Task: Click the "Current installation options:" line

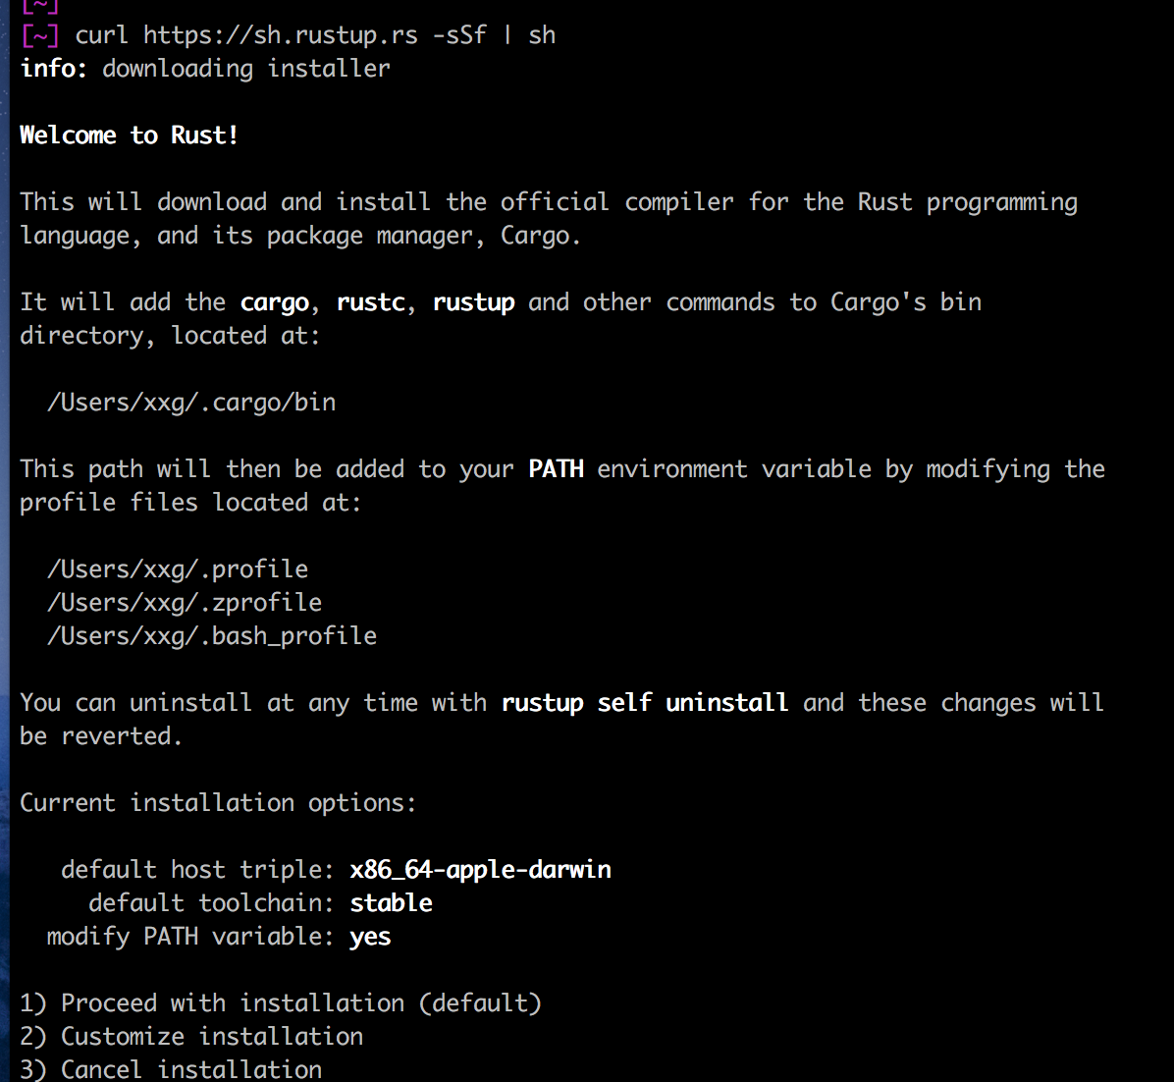Action: tap(218, 803)
